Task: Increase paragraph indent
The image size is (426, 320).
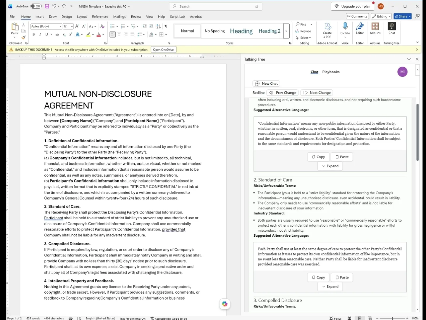Action: (x=151, y=26)
